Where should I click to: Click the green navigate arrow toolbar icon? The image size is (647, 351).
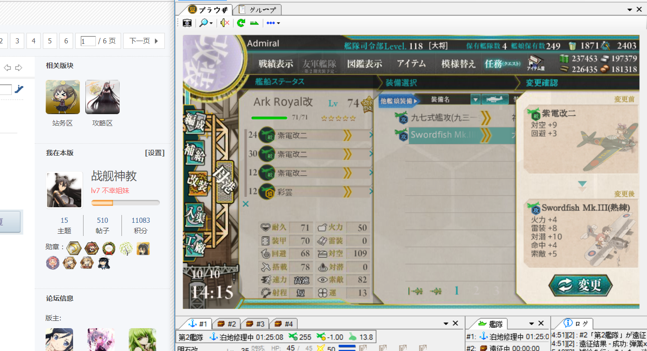click(254, 23)
